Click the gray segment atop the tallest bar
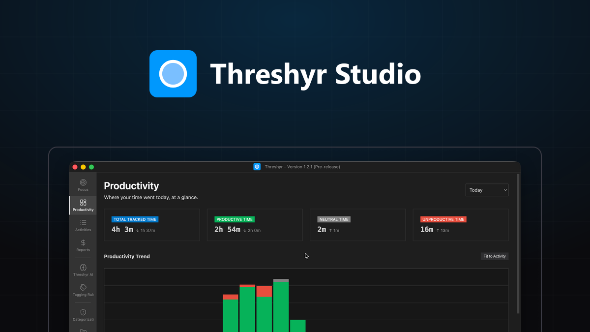The width and height of the screenshot is (590, 332). click(x=281, y=280)
